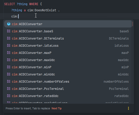Screen dimensions: 139x115
Task: Click the property icon beside ACDCConverter.numberOfValves
Action: click(x=9, y=81)
